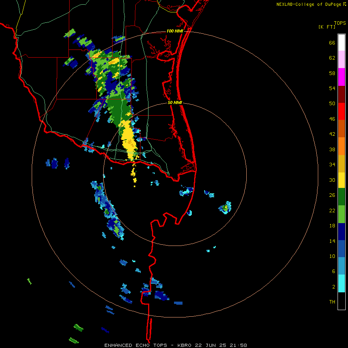Viewport: 348px width, 348px height.
Task: Click the [K FT] units label
Action: tap(327, 27)
